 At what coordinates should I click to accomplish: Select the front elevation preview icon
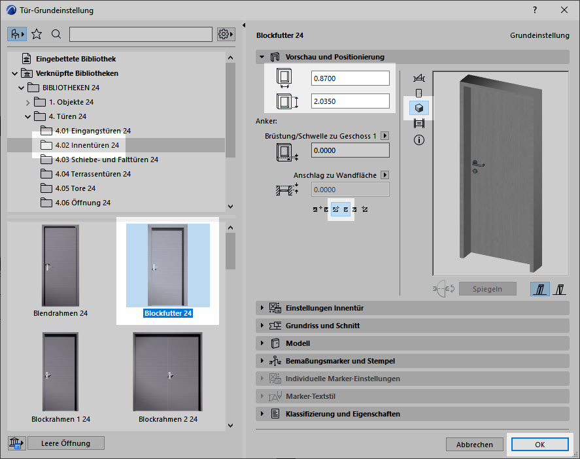coord(418,93)
